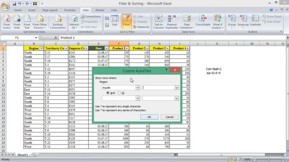
Task: Click the zoom slider handle
Action: pos(269,159)
